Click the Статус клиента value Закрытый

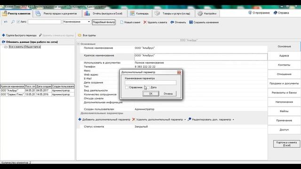coord(141,127)
